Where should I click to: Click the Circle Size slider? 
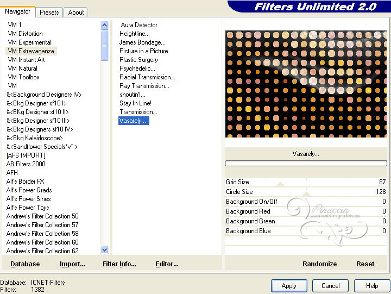[306, 192]
